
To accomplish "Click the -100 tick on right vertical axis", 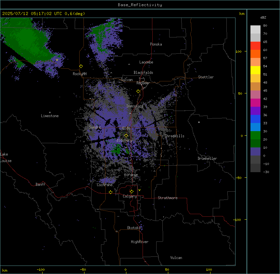I will 237,220.
